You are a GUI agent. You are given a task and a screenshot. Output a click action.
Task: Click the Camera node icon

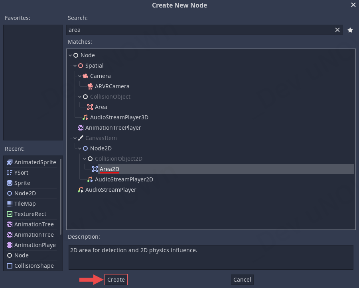pos(85,76)
